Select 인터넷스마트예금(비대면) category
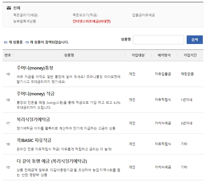Screen dimensions: 207x181 pyautogui.click(x=92, y=21)
